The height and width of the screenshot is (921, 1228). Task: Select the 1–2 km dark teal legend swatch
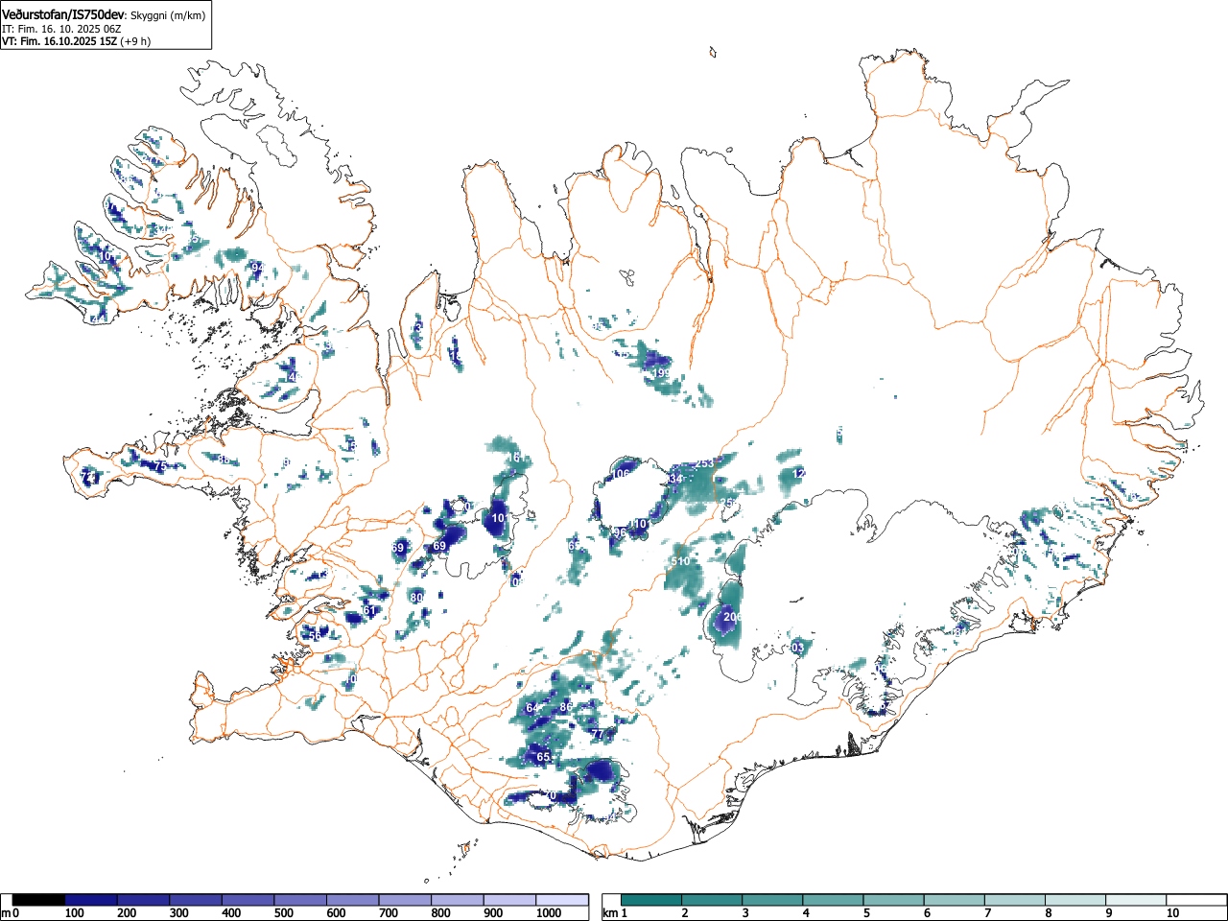[x=651, y=900]
